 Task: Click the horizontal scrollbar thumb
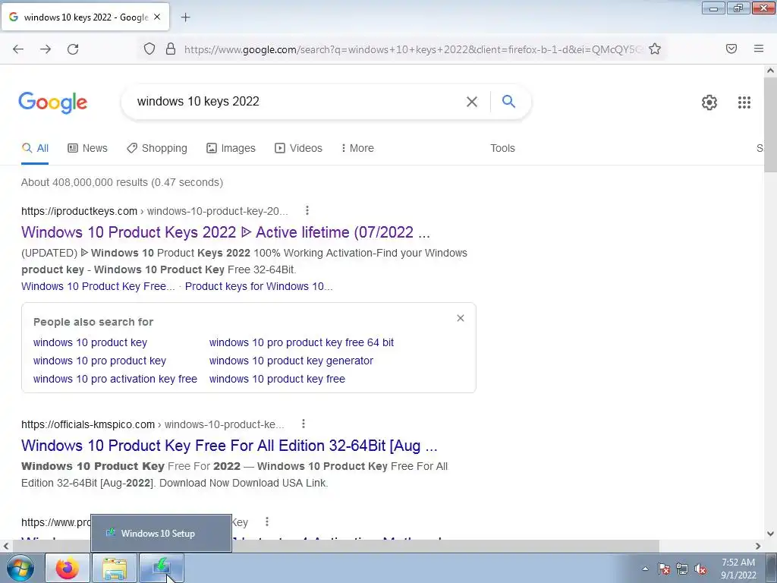pyautogui.click(x=335, y=546)
